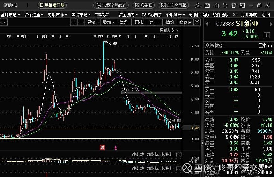The height and width of the screenshot is (177, 274).
Task: Click 委比 value -98.11%
Action: pos(230,52)
